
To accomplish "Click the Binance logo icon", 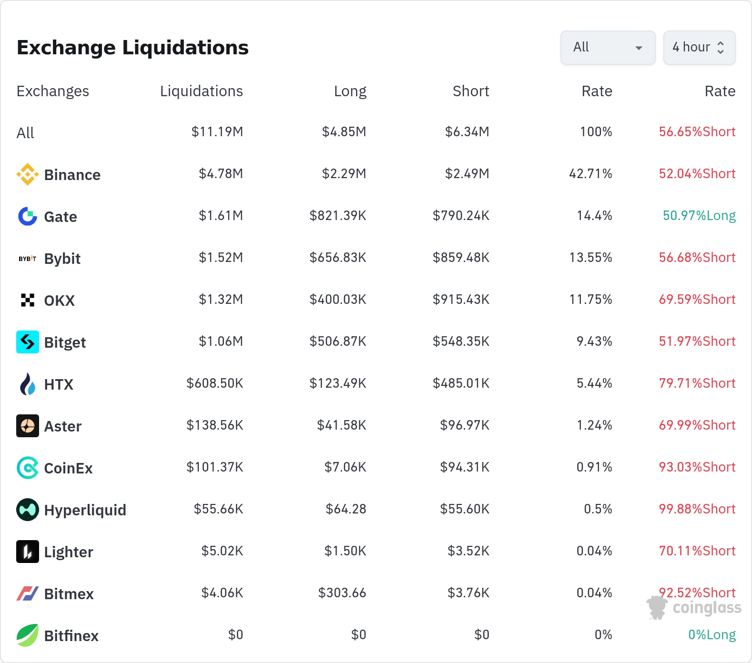I will pos(28,174).
